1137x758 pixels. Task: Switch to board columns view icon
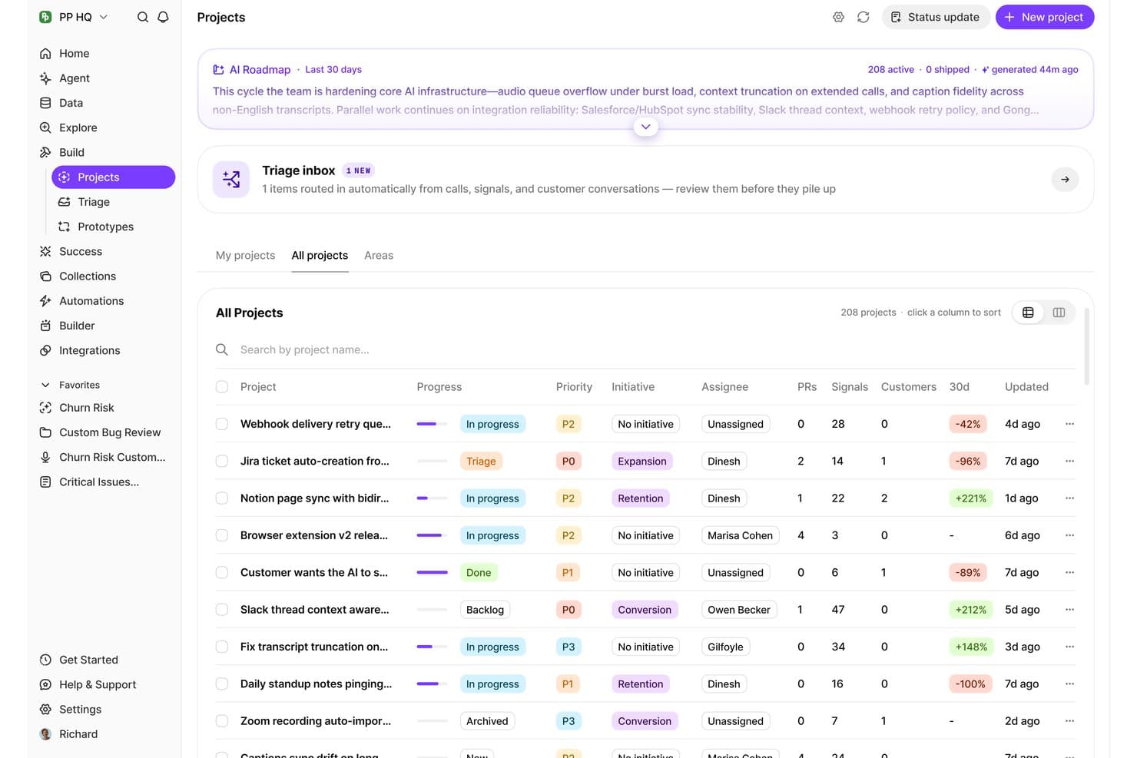pyautogui.click(x=1059, y=313)
